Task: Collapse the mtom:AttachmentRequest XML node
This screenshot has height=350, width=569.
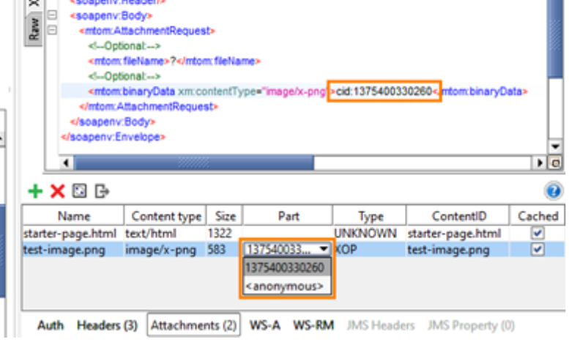Action: pos(52,31)
